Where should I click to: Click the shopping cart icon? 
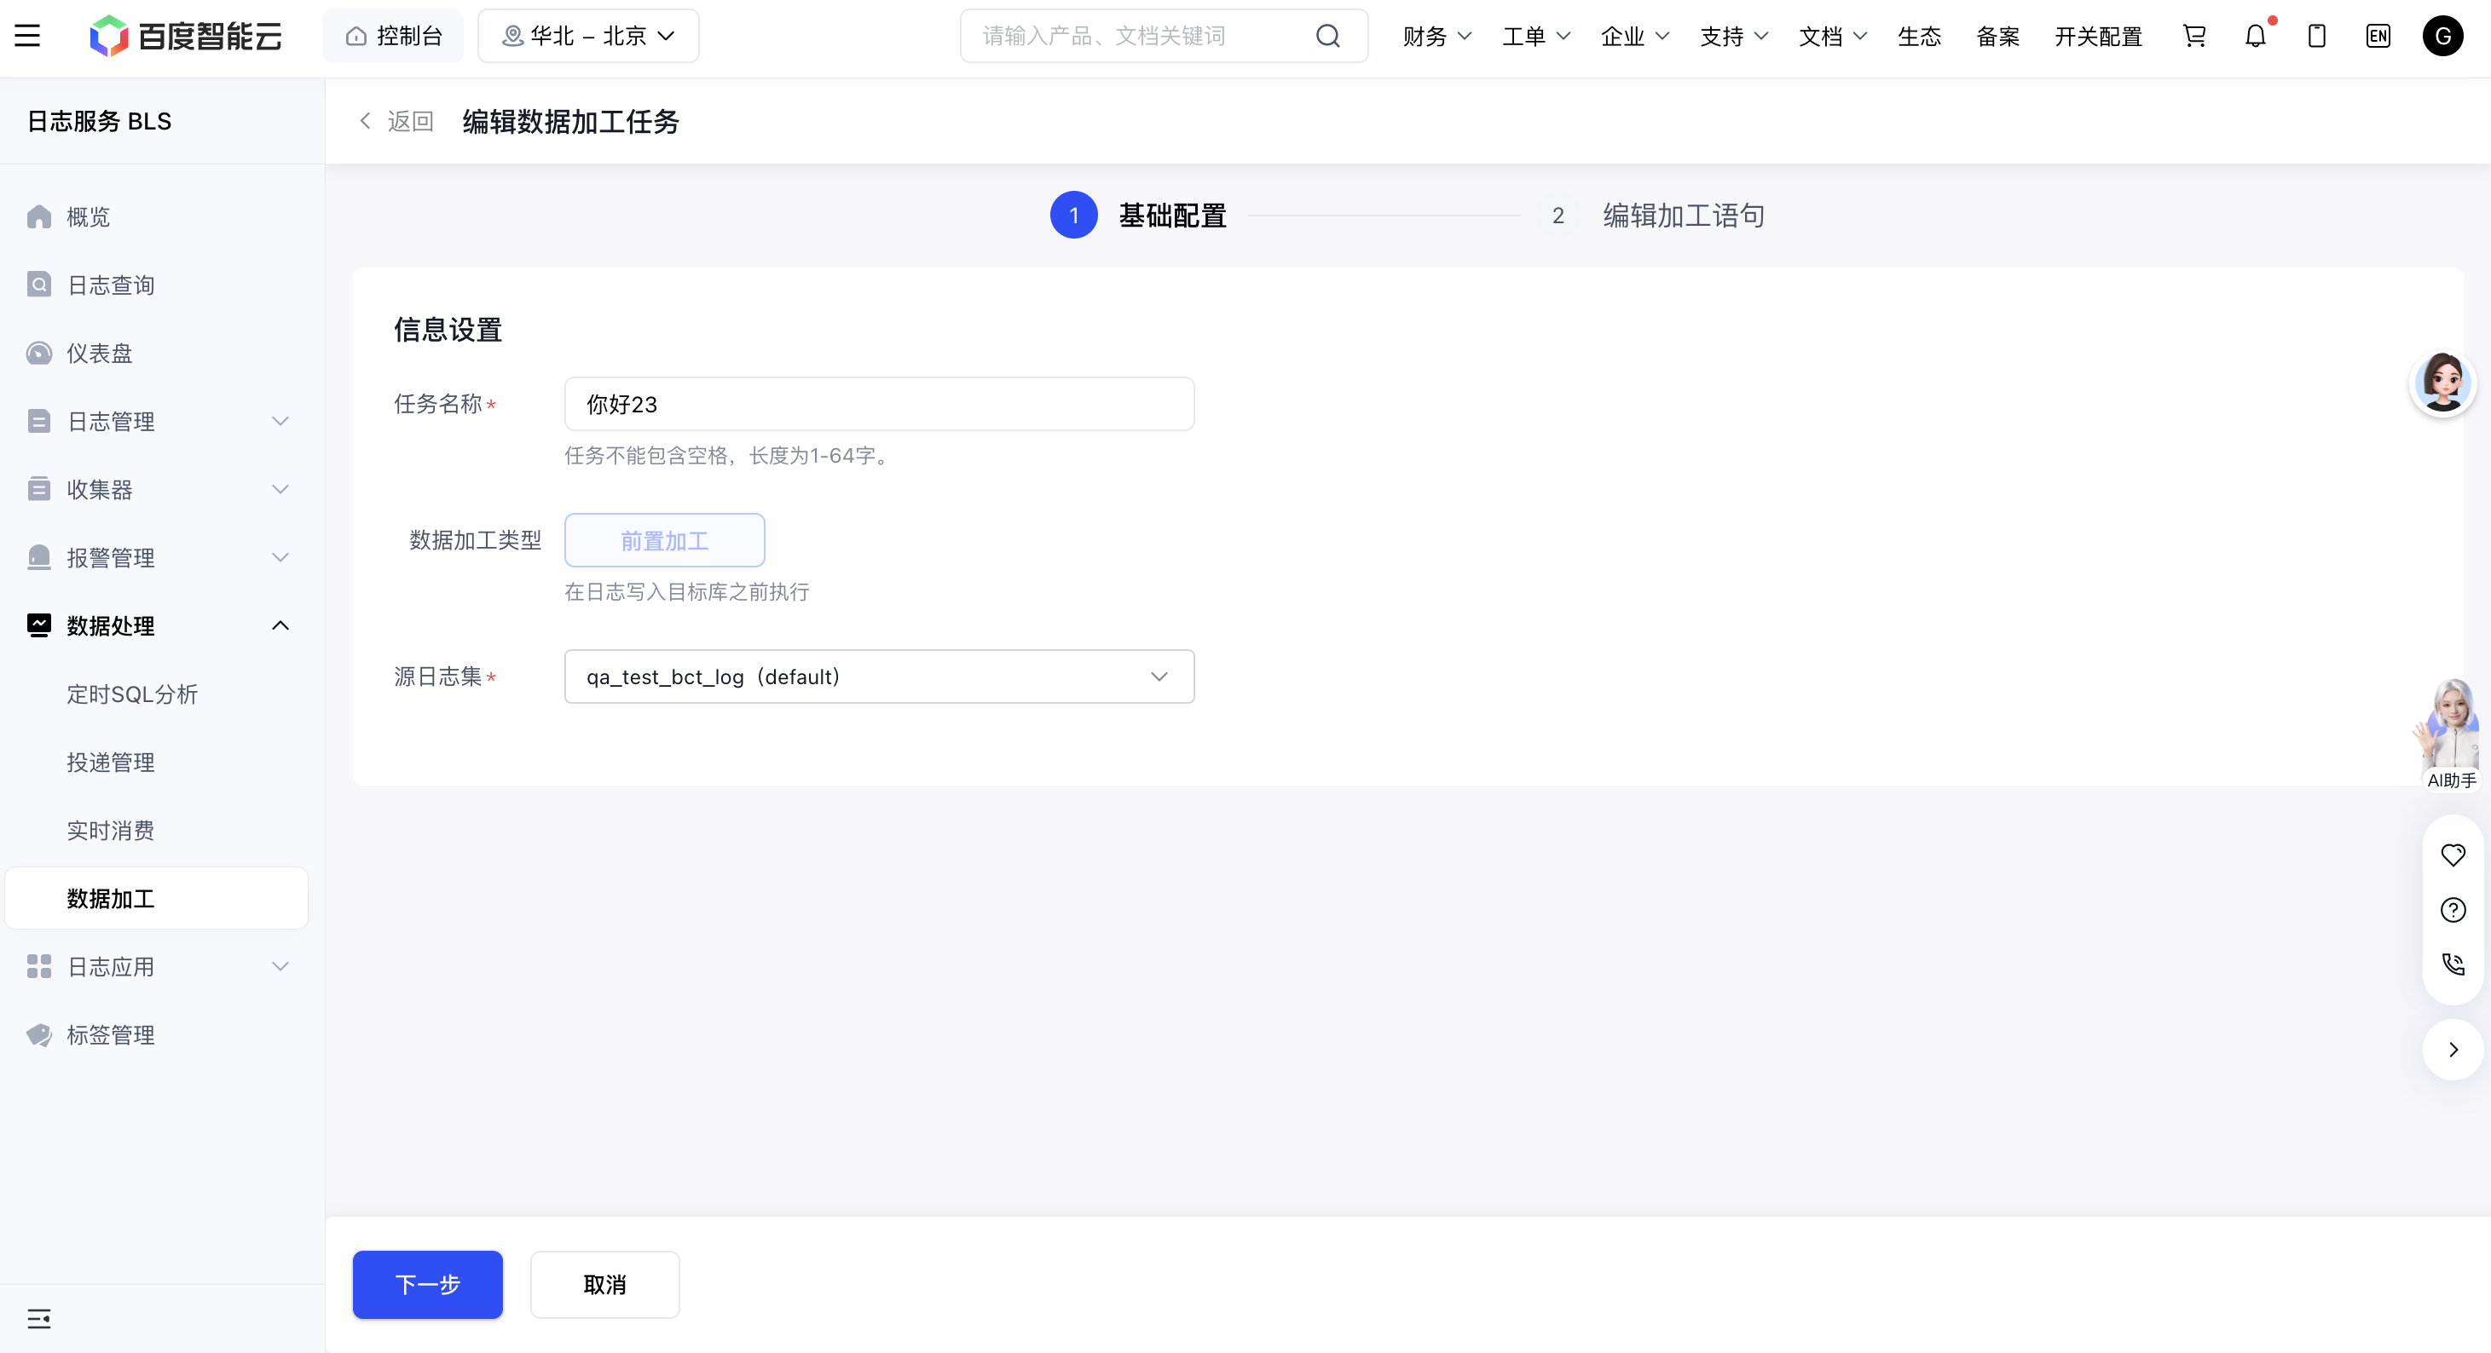[x=2194, y=37]
